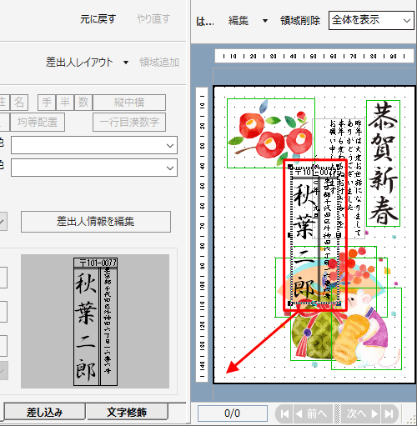Screen dimensions: 417x426
Task: Go to first record icon
Action: 284,413
